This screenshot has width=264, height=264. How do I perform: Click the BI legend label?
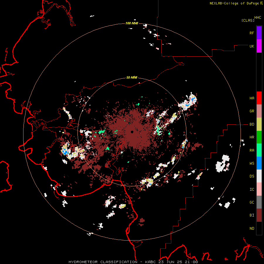click(x=252, y=215)
